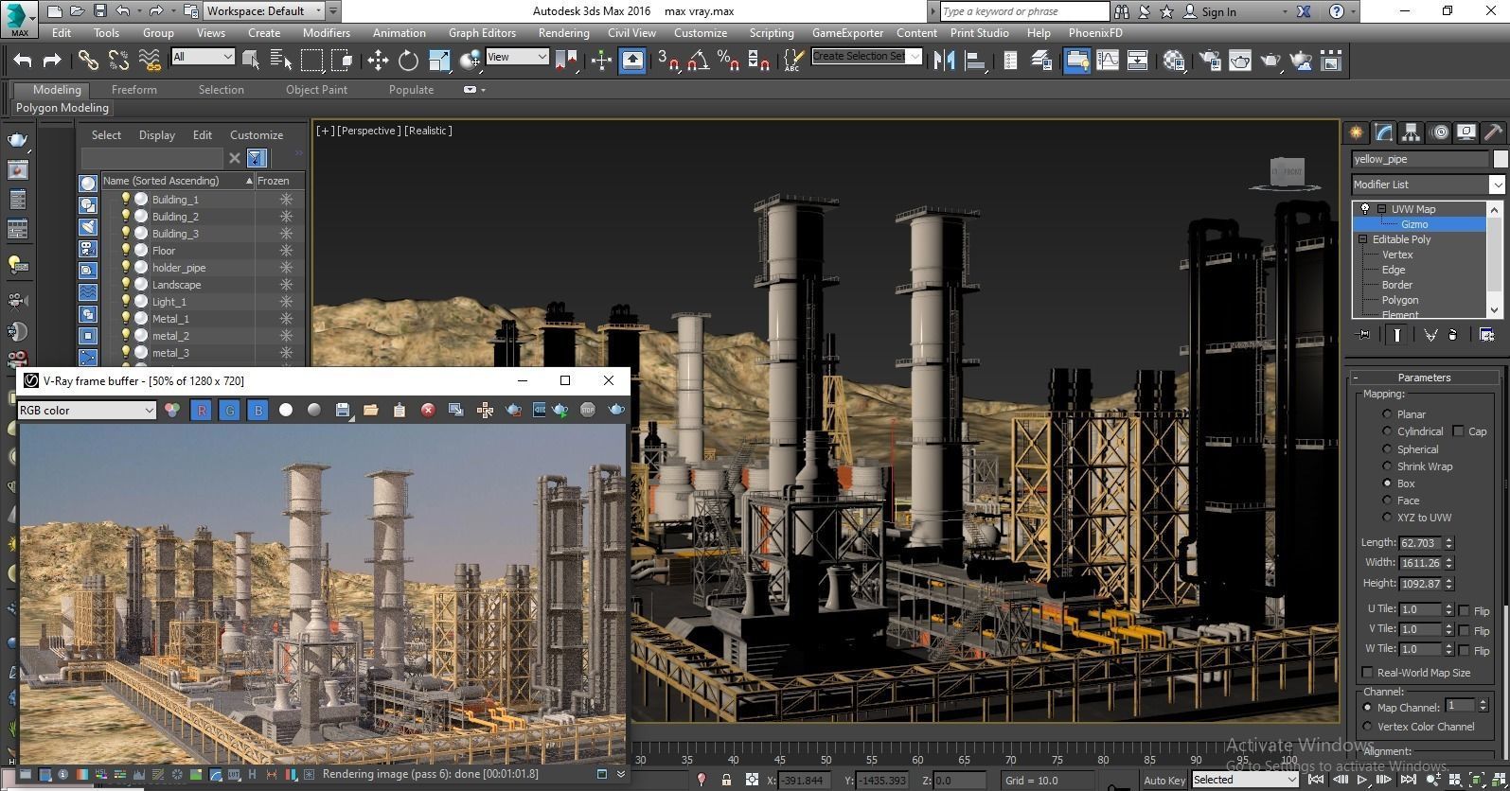Open Sign In link in title bar
Image resolution: width=1510 pixels, height=791 pixels.
tap(1218, 12)
